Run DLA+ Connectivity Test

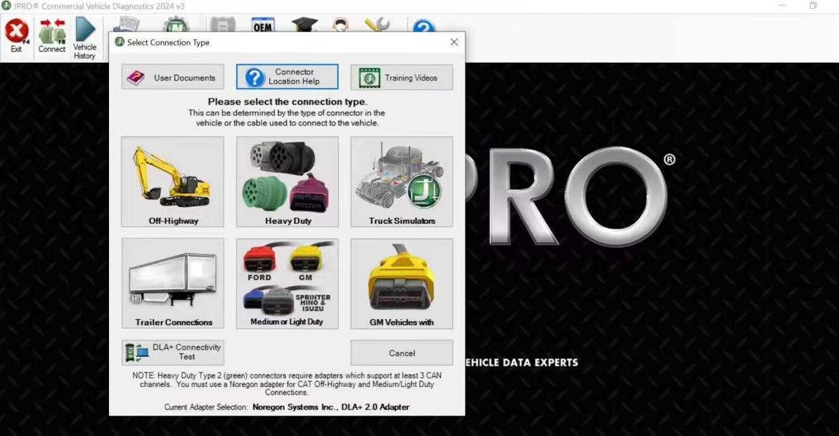click(173, 352)
